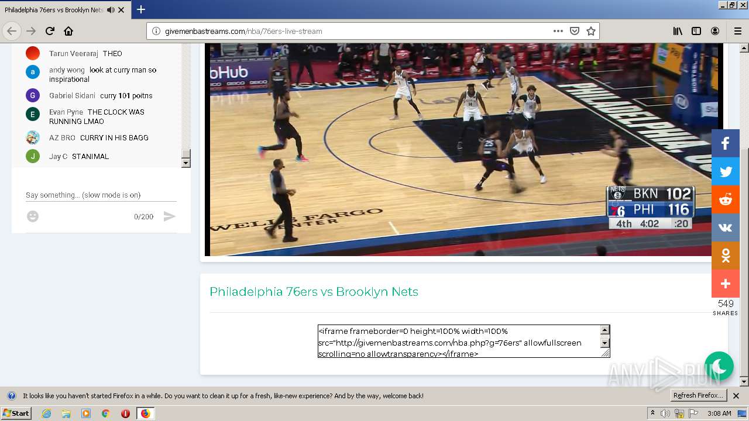Share on Twitter
Viewport: 749px width, 421px height.
point(726,171)
